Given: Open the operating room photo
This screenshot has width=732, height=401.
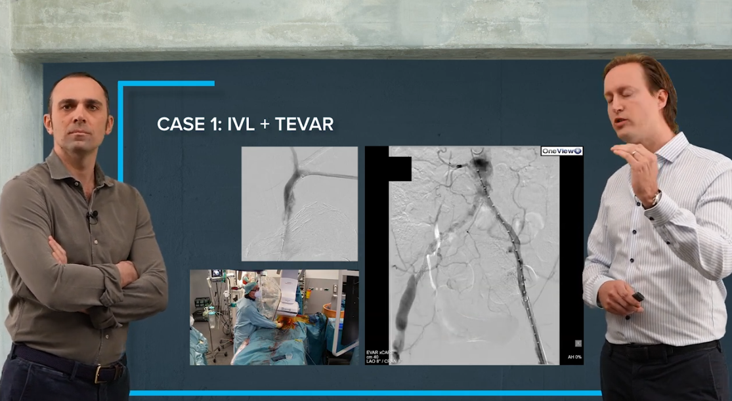Looking at the screenshot, I should 274,317.
